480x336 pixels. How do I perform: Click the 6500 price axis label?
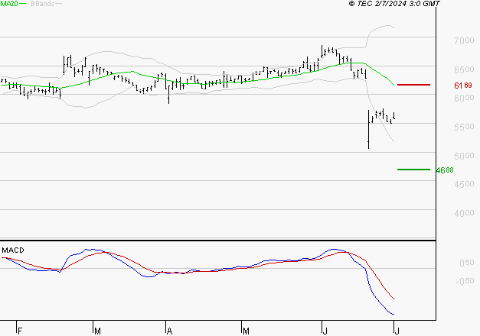464,69
